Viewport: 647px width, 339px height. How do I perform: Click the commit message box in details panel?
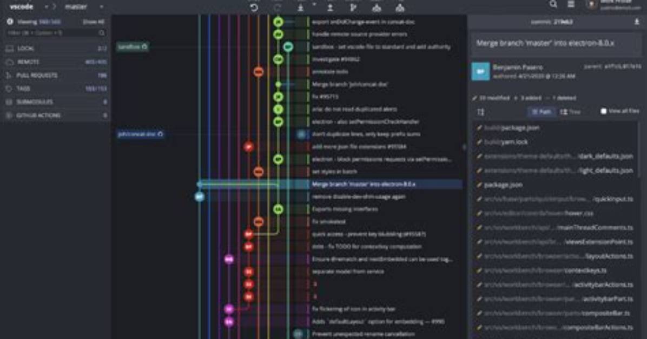coord(556,44)
